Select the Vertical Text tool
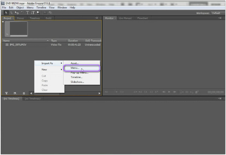Viewport: 226px width, 155px height. pyautogui.click(x=33, y=13)
